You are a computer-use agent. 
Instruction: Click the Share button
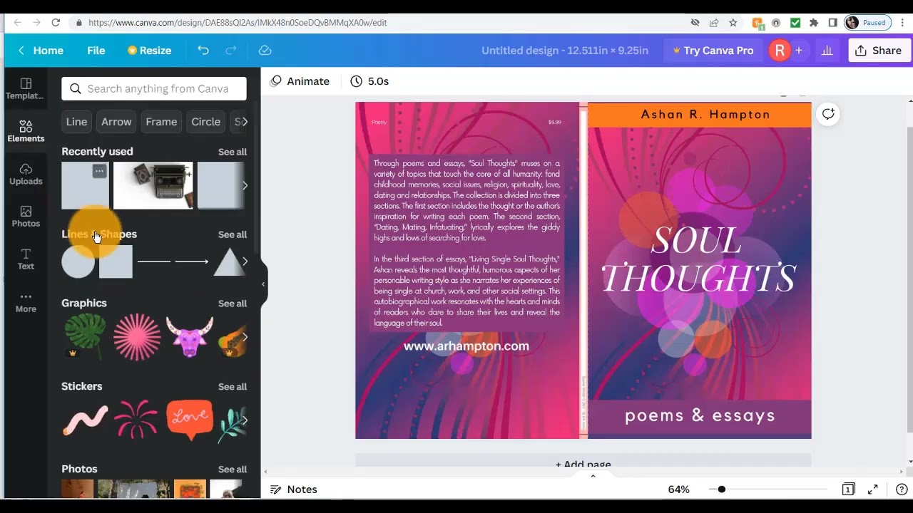coord(879,51)
